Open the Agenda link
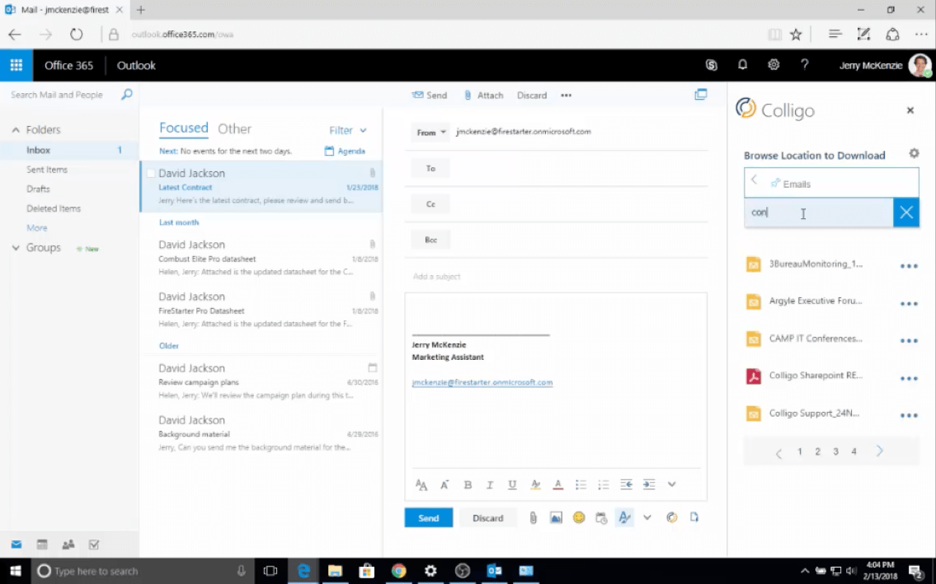936x584 pixels. point(345,151)
